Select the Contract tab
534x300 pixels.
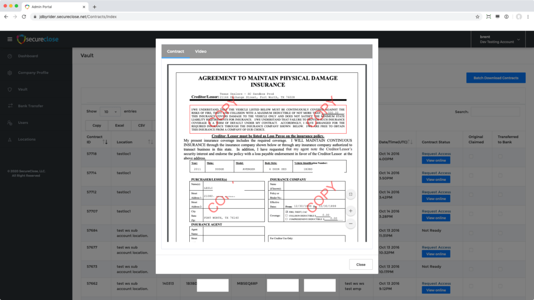tap(175, 52)
